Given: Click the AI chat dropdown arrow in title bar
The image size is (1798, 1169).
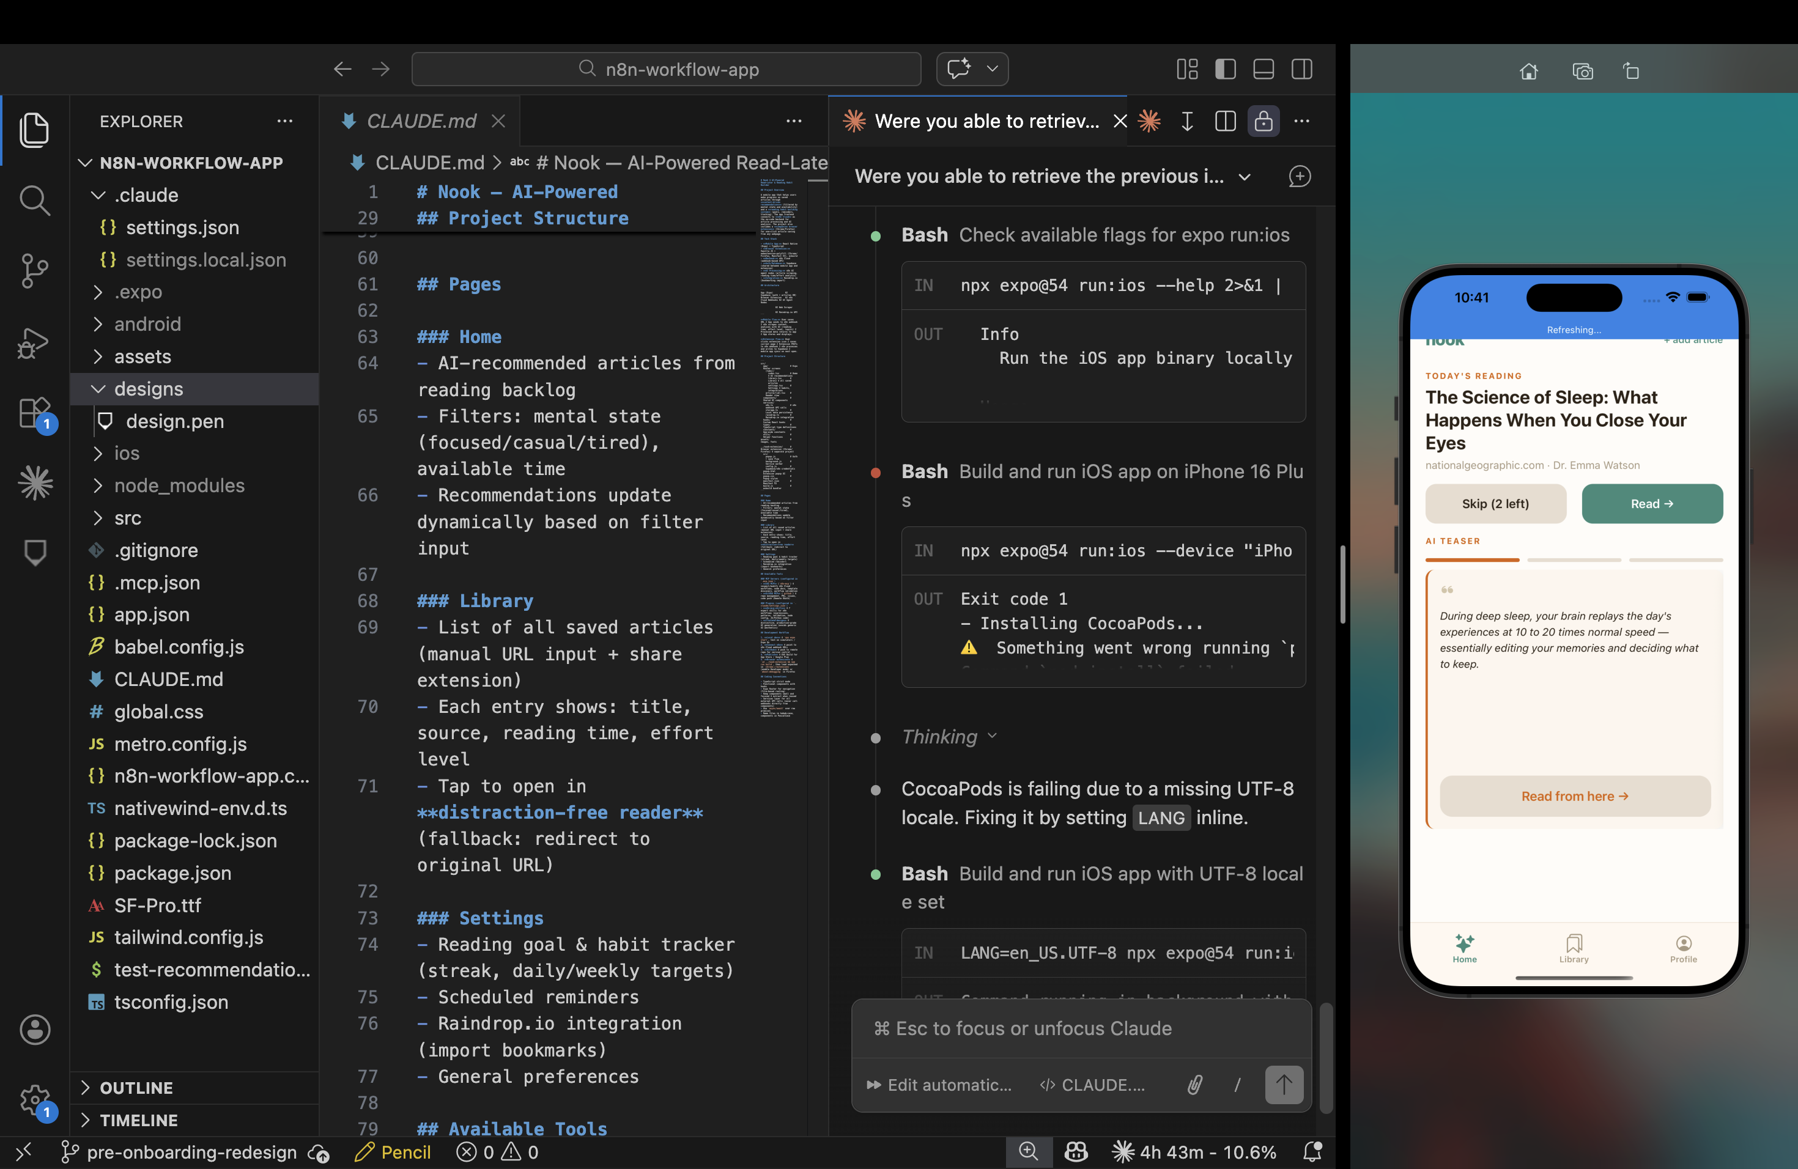Looking at the screenshot, I should pyautogui.click(x=992, y=70).
